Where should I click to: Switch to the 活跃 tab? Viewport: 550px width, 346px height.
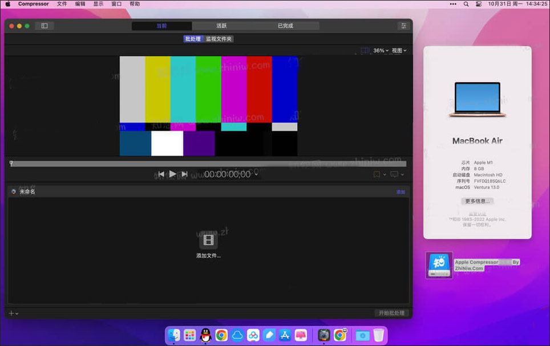click(x=221, y=26)
